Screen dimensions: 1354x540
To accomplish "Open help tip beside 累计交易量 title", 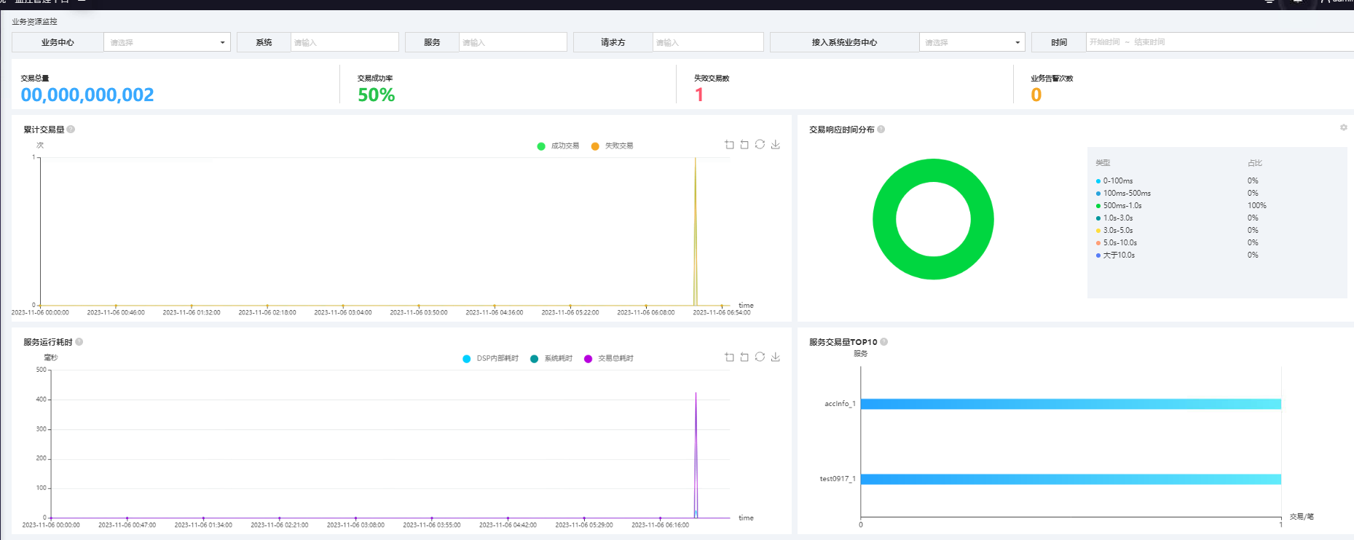I will [x=71, y=130].
